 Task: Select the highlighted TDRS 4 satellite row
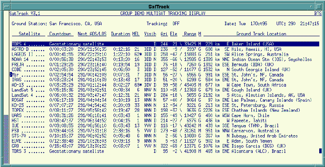[165, 44]
